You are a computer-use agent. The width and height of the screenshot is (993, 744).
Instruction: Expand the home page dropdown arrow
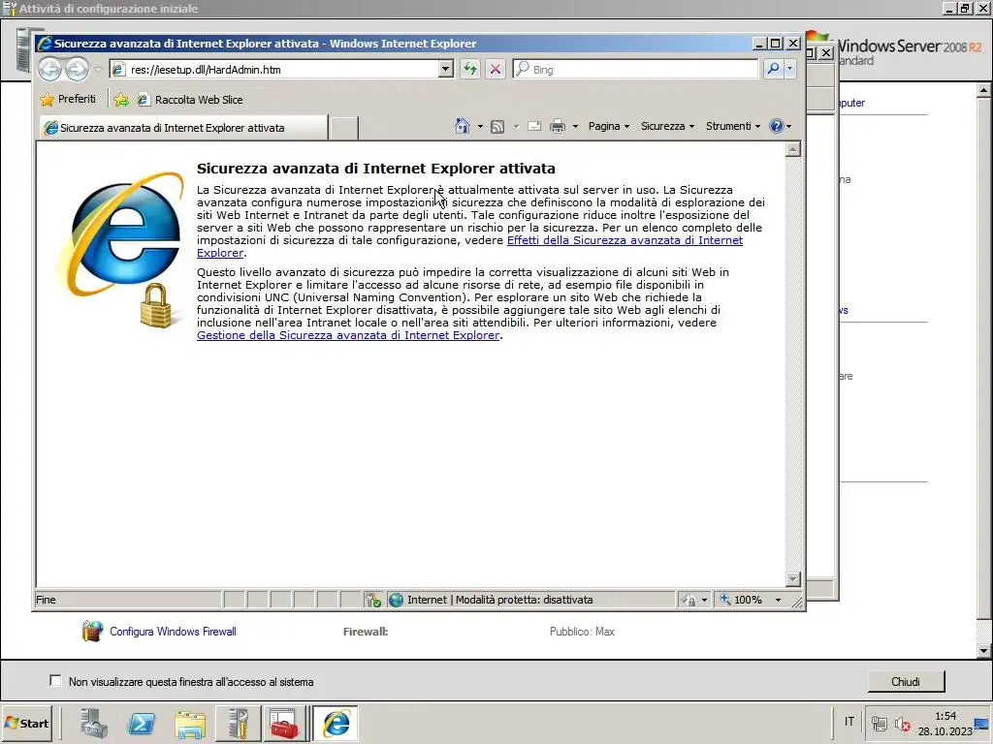coord(480,127)
